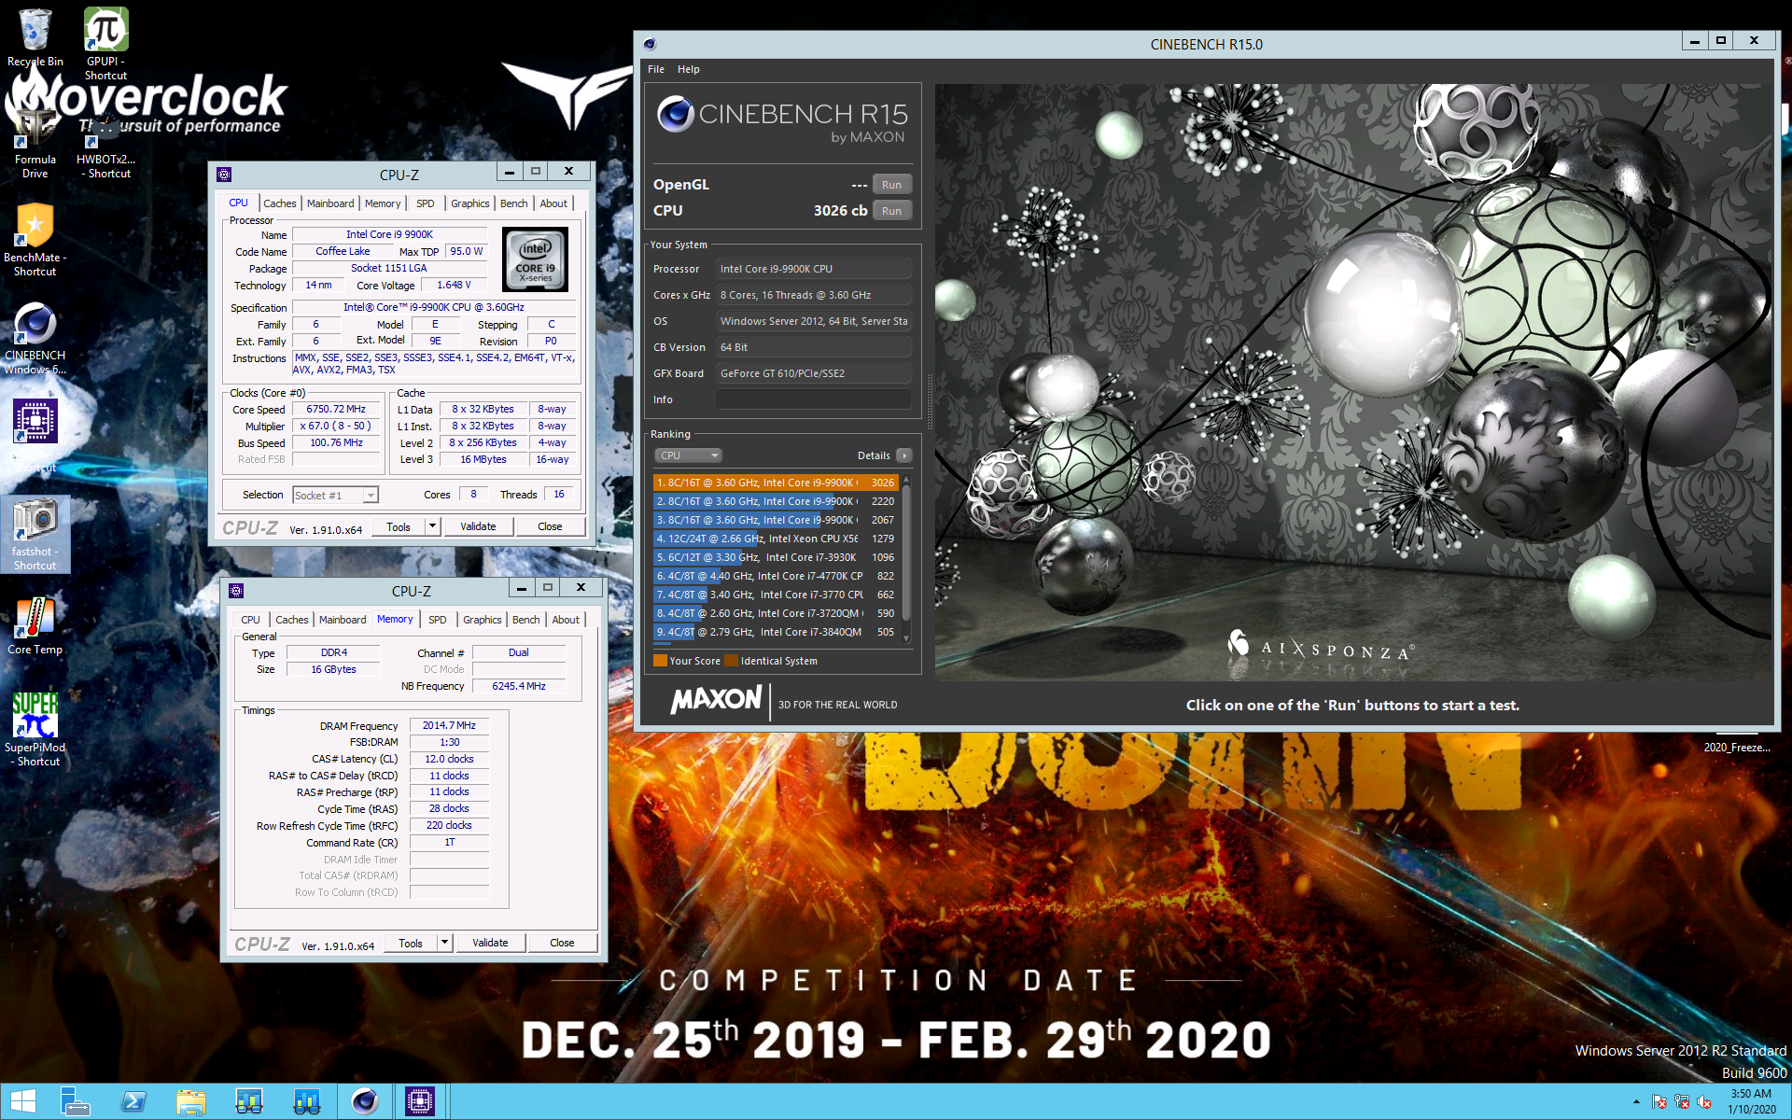Select Xeon ranking entry scoring 1279
Image resolution: width=1792 pixels, height=1120 pixels.
pos(776,539)
